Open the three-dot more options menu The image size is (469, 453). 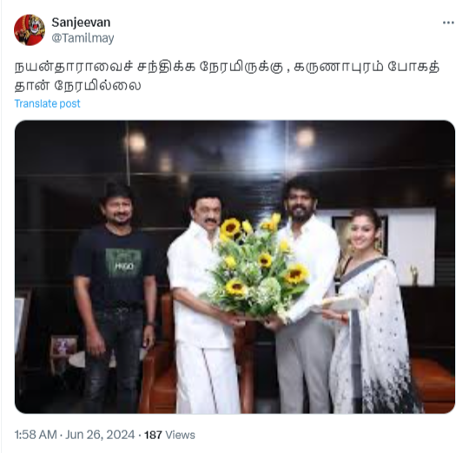448,23
